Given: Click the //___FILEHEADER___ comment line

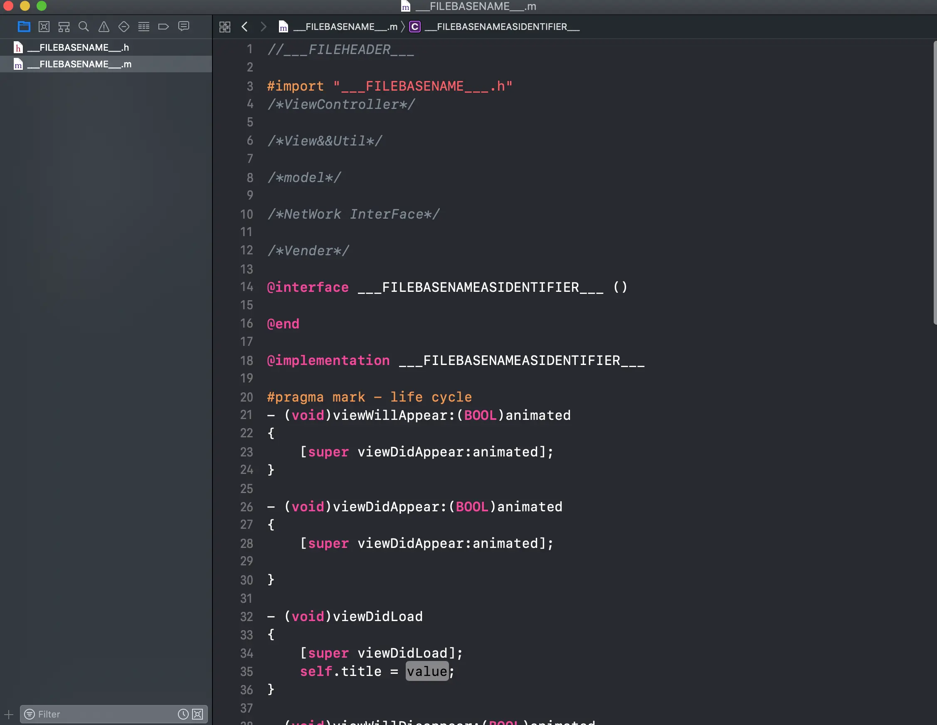Looking at the screenshot, I should click(x=340, y=50).
